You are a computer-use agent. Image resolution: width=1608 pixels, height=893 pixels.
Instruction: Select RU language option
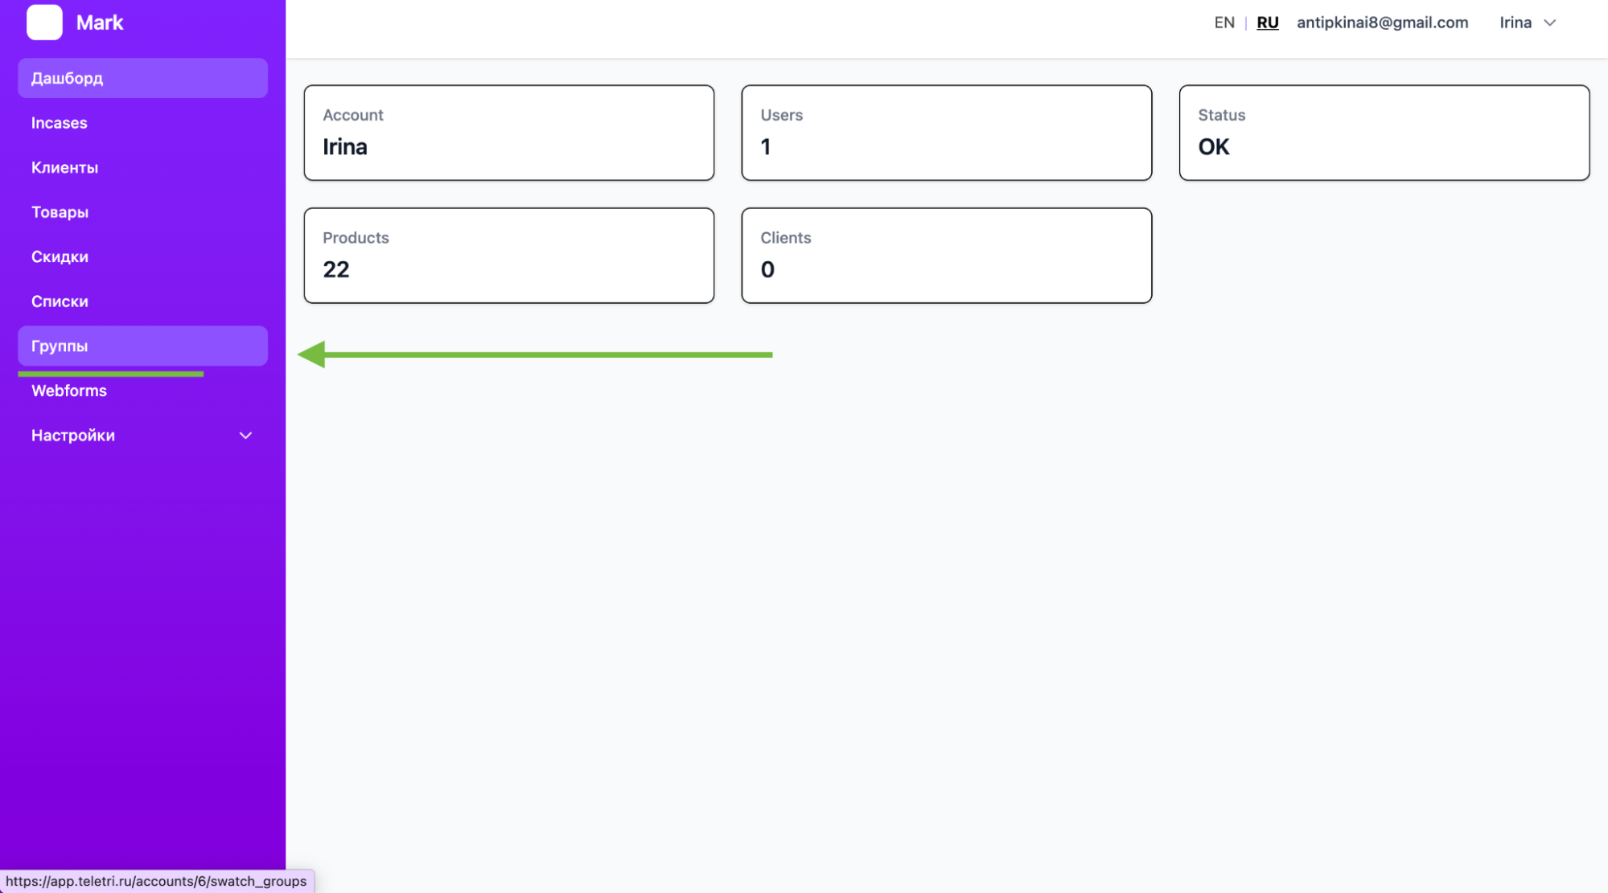point(1267,23)
